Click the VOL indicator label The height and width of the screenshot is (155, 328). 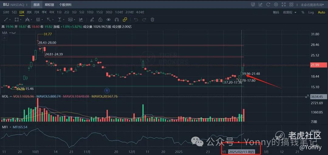pyautogui.click(x=5, y=96)
